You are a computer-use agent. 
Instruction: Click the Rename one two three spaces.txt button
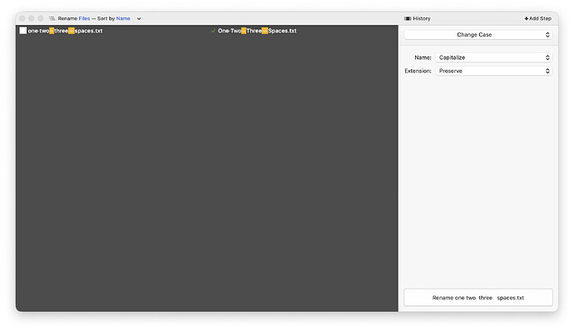pos(478,298)
